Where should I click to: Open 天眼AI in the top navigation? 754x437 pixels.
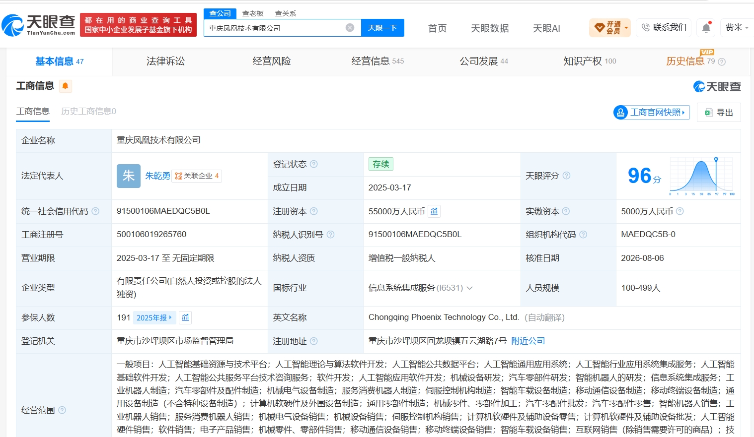coord(546,28)
